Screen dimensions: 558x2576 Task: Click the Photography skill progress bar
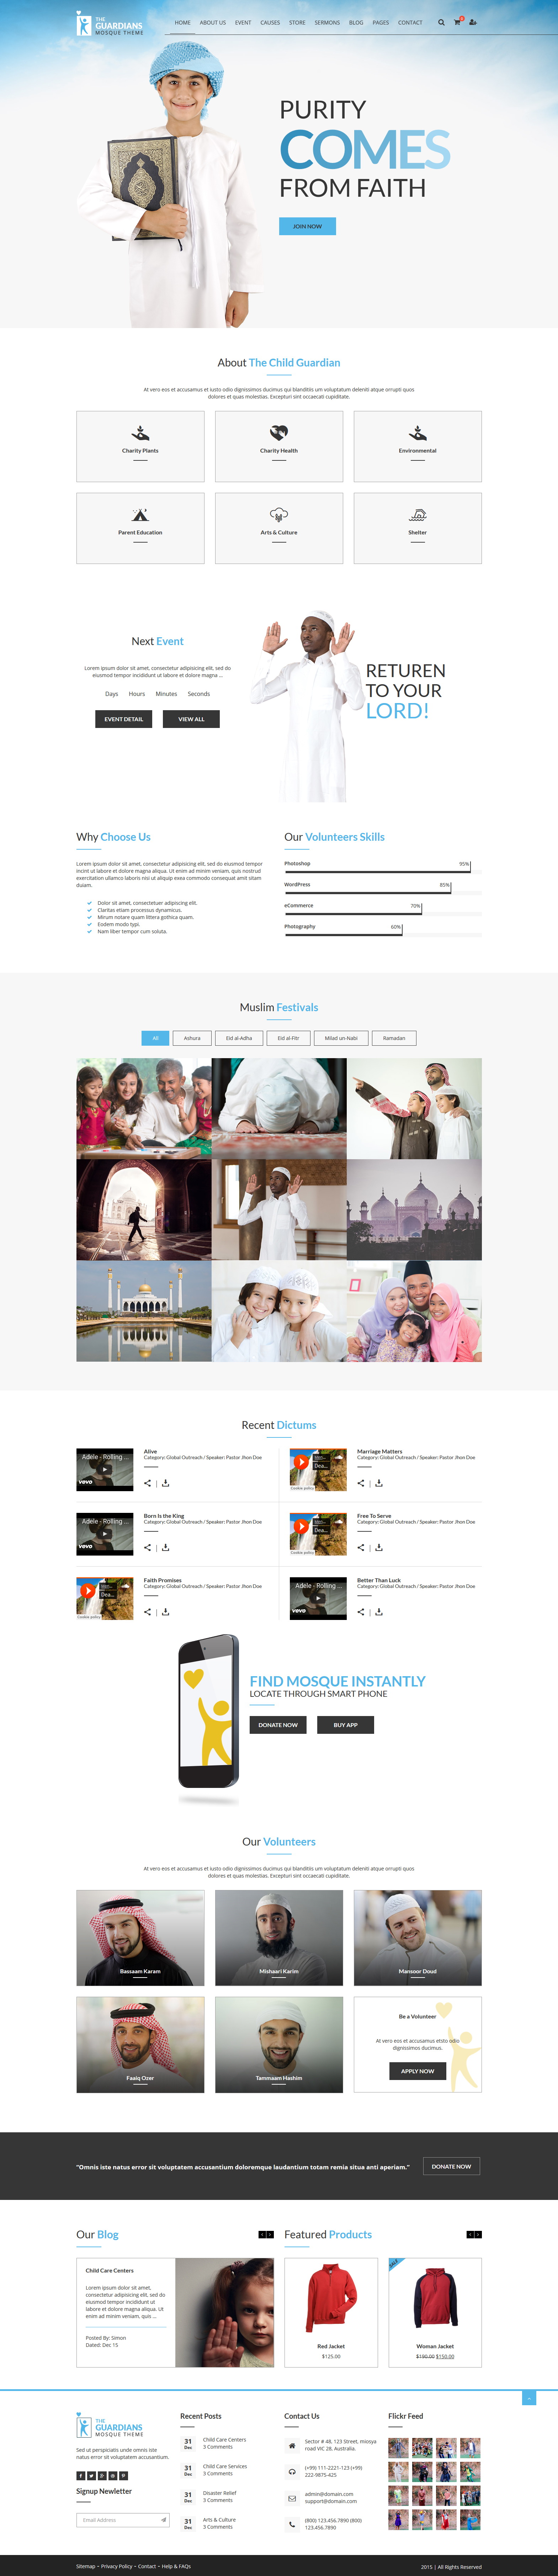[383, 935]
